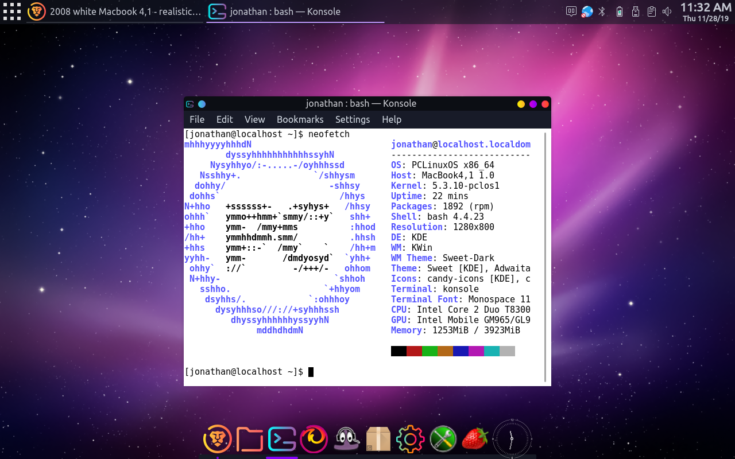Close Konsole with the red button

point(545,104)
